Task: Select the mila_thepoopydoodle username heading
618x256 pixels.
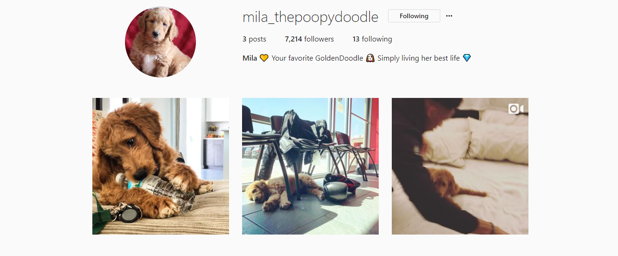Action: click(x=310, y=17)
